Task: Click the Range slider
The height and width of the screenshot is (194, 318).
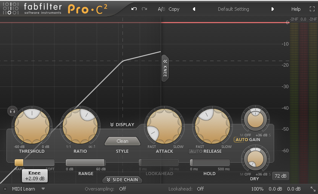Action: pos(86,163)
